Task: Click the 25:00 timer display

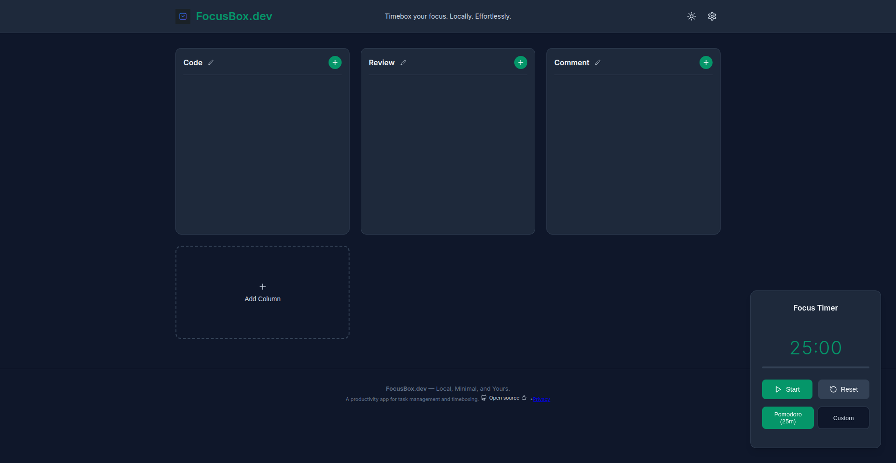Action: 815,348
